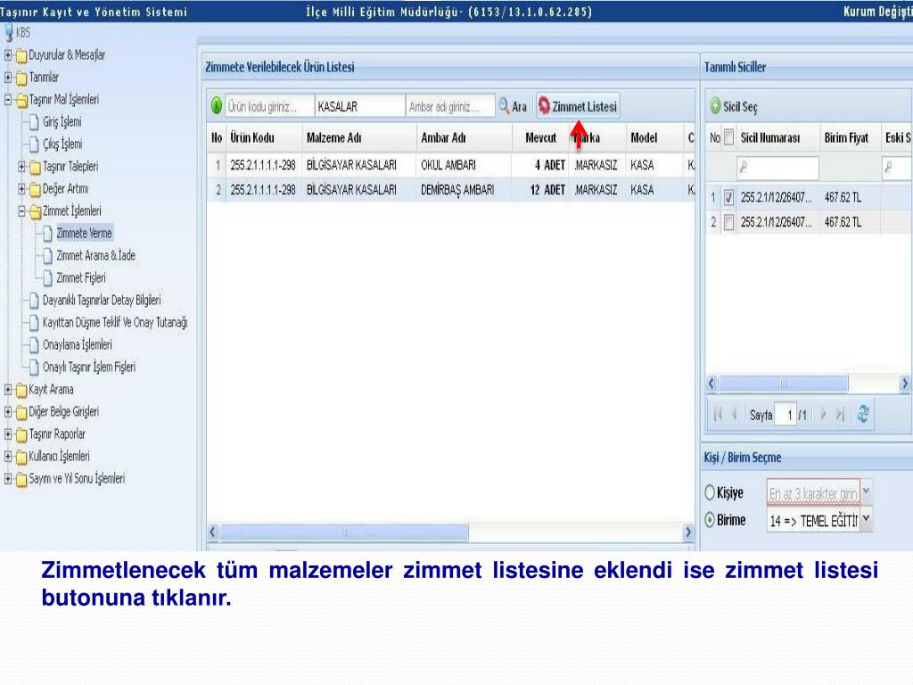Click the Sayfa page number field
The image size is (913, 685).
pos(786,415)
